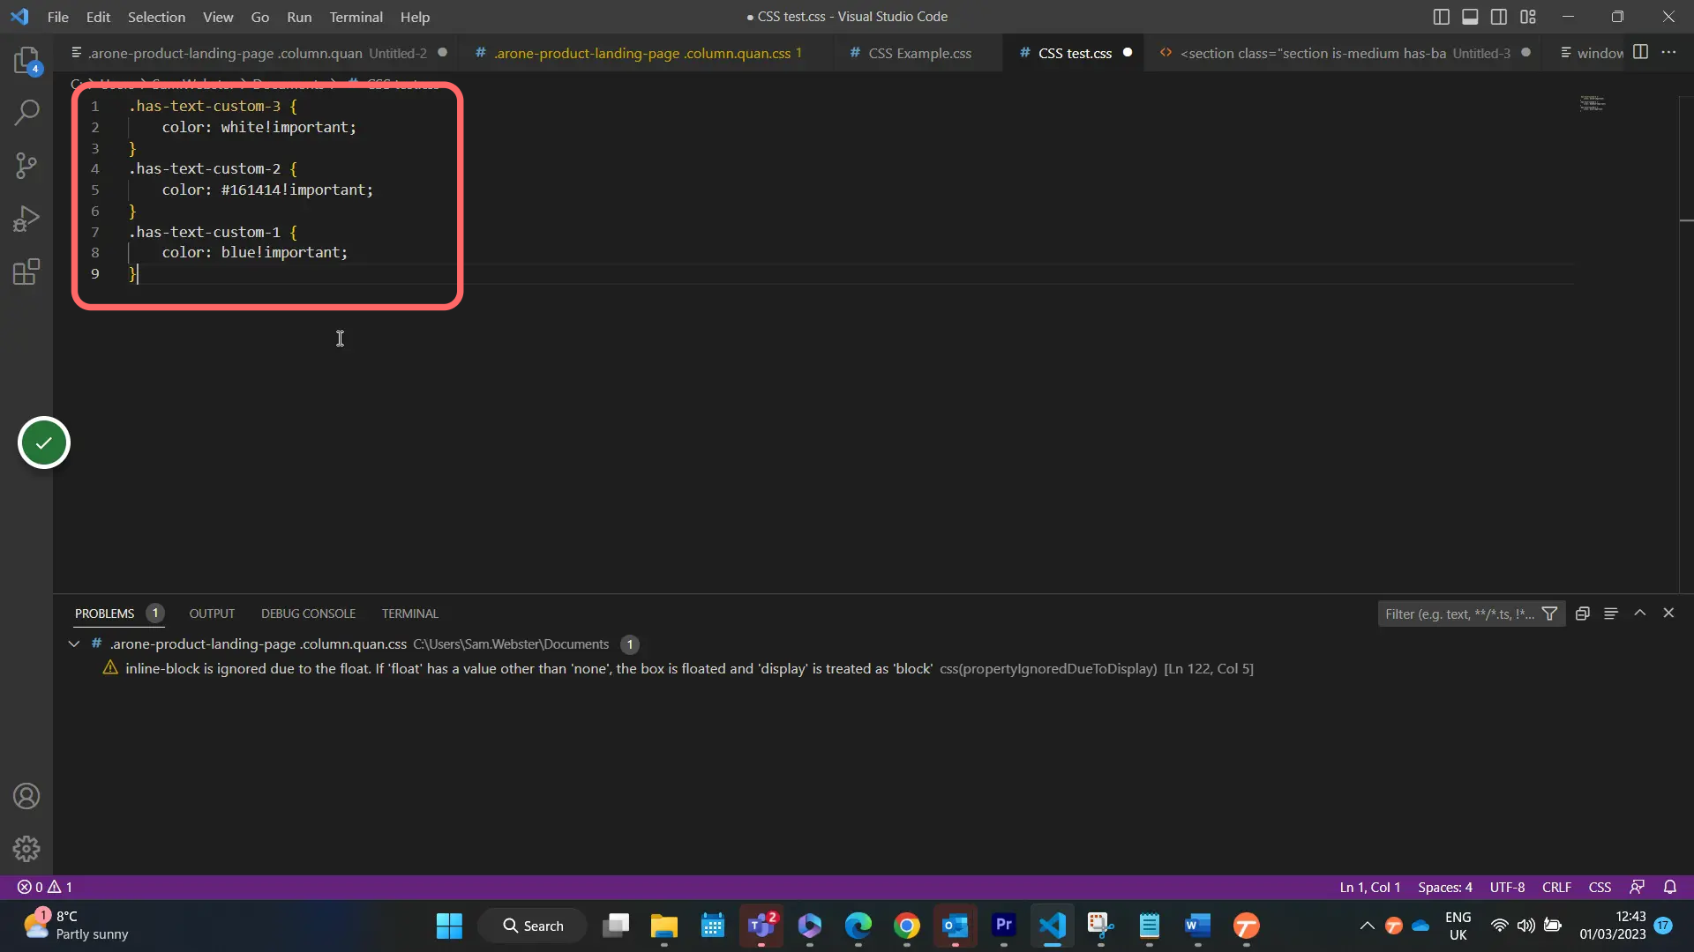Open the Run and Debug view

pyautogui.click(x=26, y=219)
